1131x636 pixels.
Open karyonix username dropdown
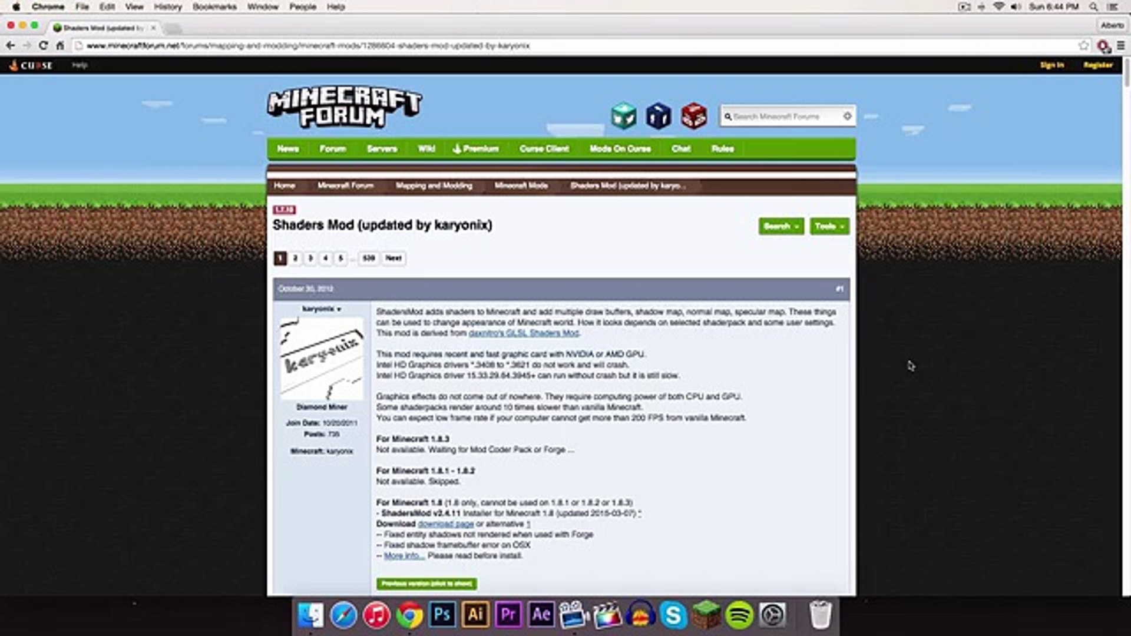(x=322, y=309)
